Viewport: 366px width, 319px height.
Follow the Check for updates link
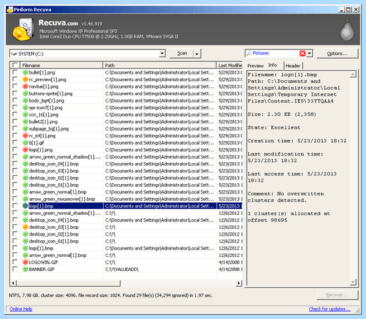[x=329, y=309]
